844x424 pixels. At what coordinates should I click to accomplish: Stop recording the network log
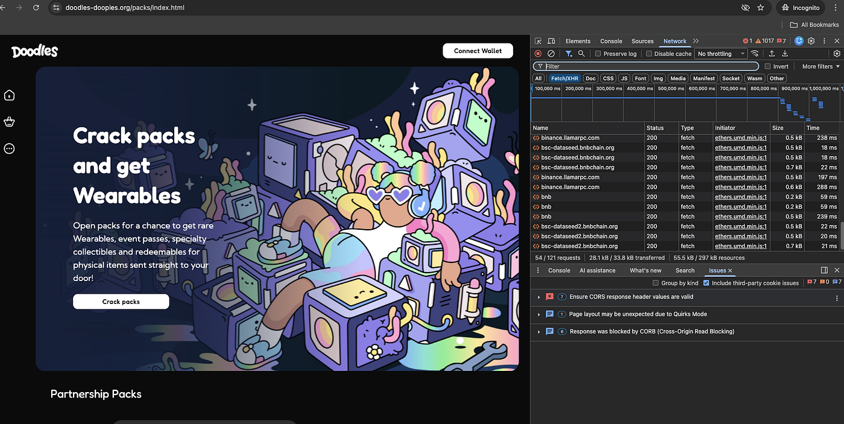[x=538, y=54]
